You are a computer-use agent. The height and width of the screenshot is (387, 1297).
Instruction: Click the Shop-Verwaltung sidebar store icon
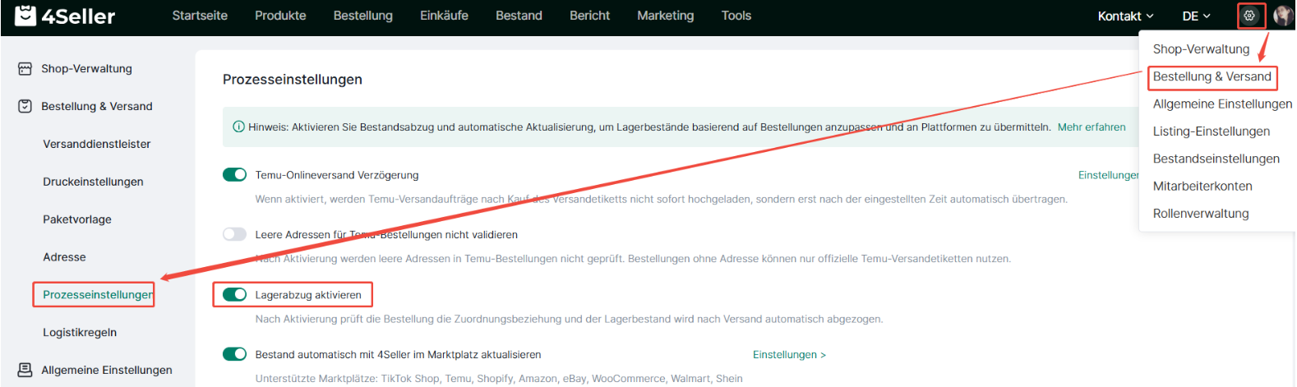click(x=25, y=69)
